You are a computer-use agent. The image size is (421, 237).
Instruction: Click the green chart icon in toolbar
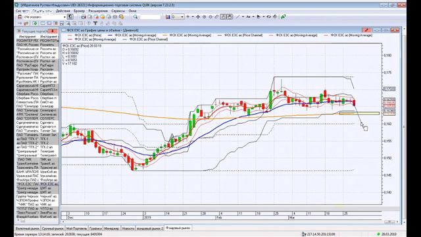point(284,17)
